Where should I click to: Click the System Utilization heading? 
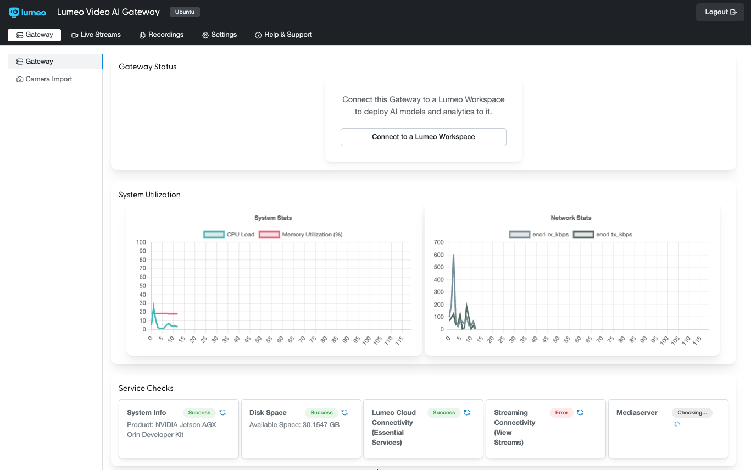pos(149,195)
